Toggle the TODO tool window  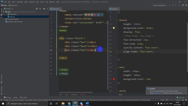point(23,97)
